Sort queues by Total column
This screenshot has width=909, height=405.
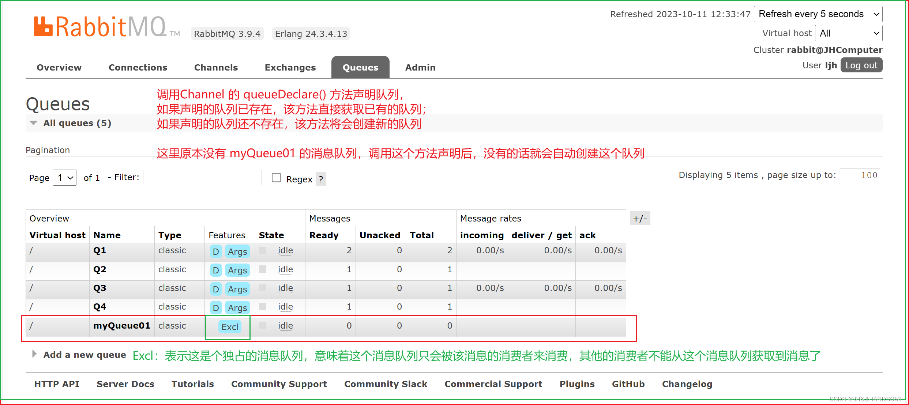pyautogui.click(x=422, y=235)
